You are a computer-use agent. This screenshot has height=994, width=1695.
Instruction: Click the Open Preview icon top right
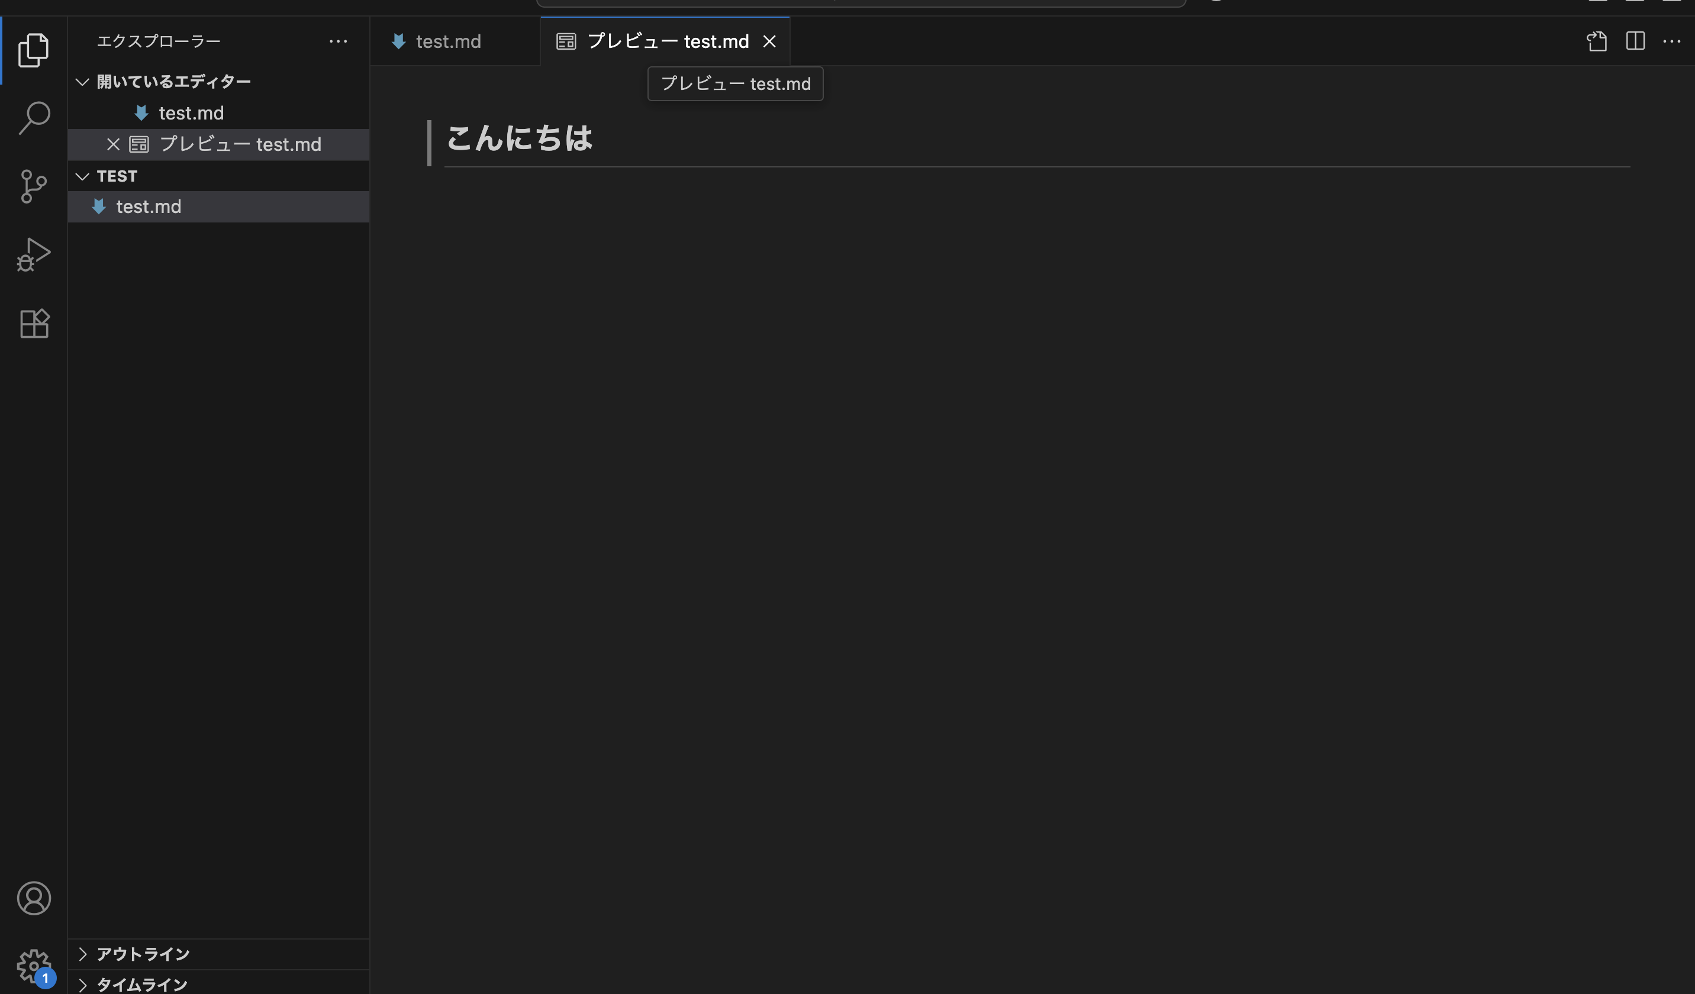(x=1597, y=41)
